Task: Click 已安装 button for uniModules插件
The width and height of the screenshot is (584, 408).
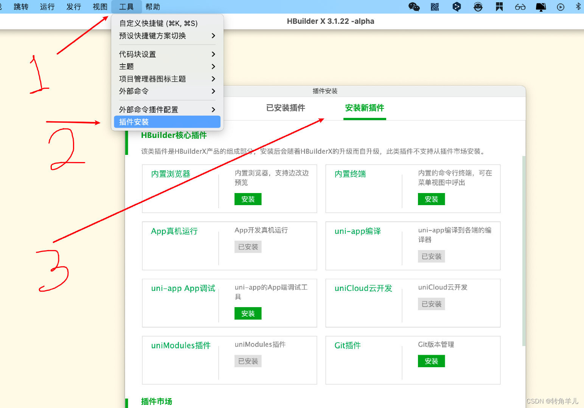Action: [248, 361]
